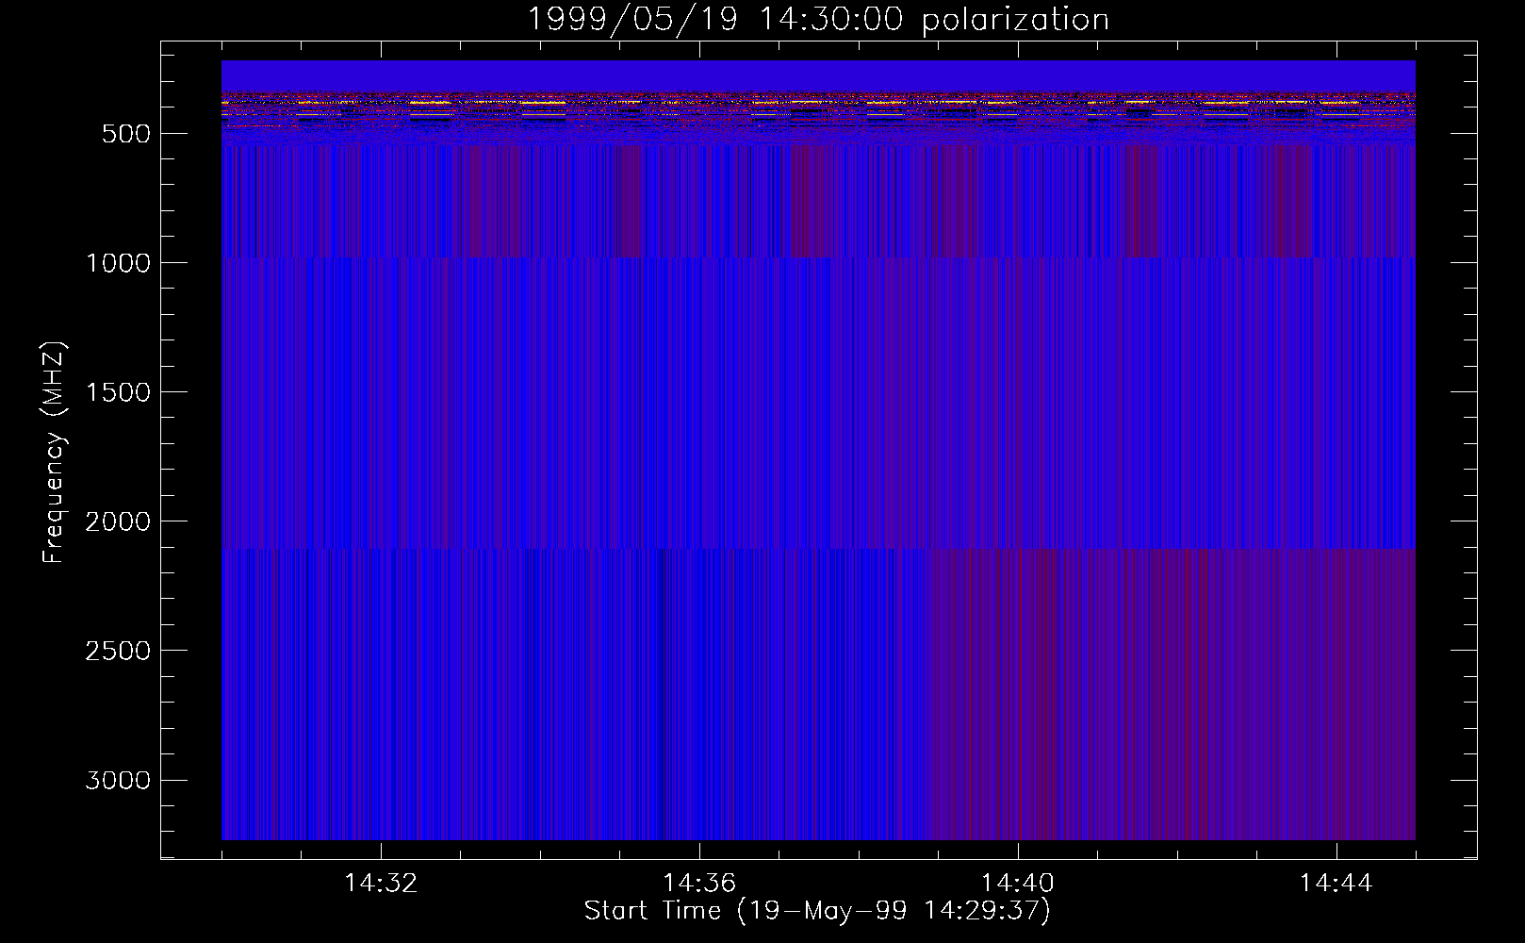The height and width of the screenshot is (943, 1525).
Task: Click the 'Start Time (19-May-99 14:29:37)' label
Action: pos(817,911)
